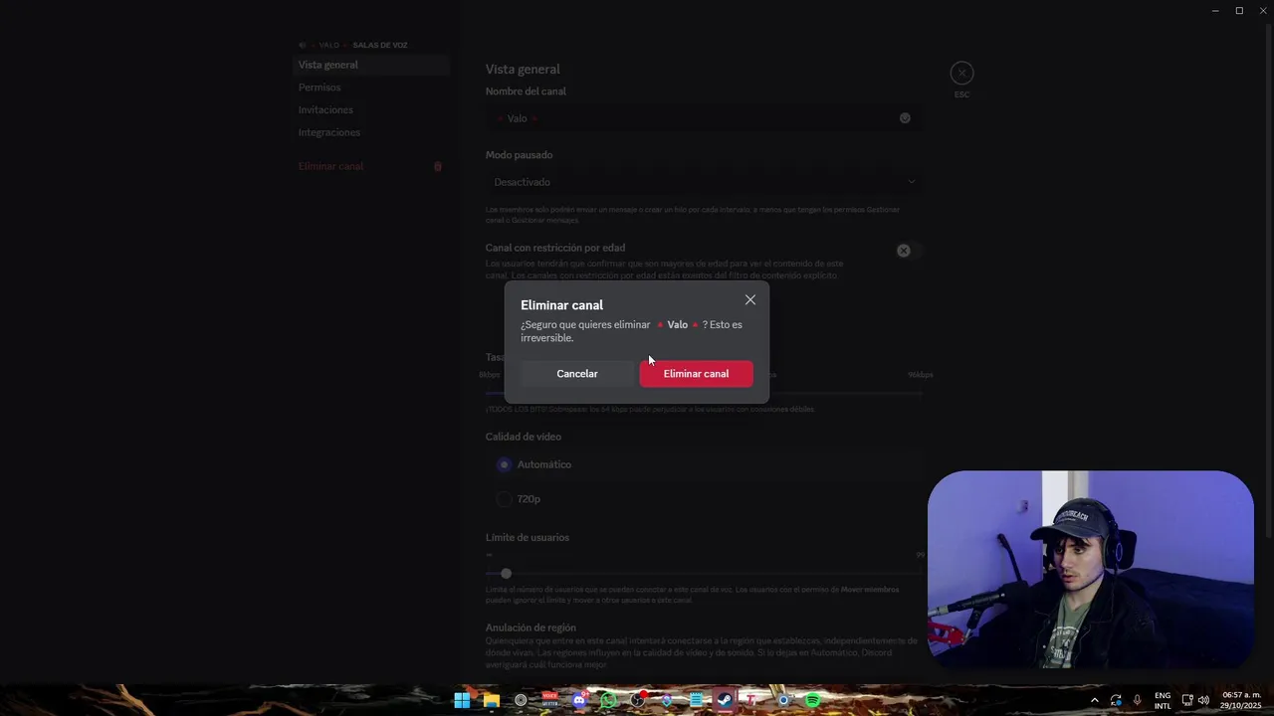Show hidden system tray icons chevron

pos(1094,700)
